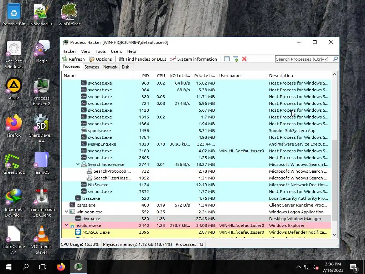Screen dimensions: 365x274
Task: Open the Users menu
Action: point(117,51)
